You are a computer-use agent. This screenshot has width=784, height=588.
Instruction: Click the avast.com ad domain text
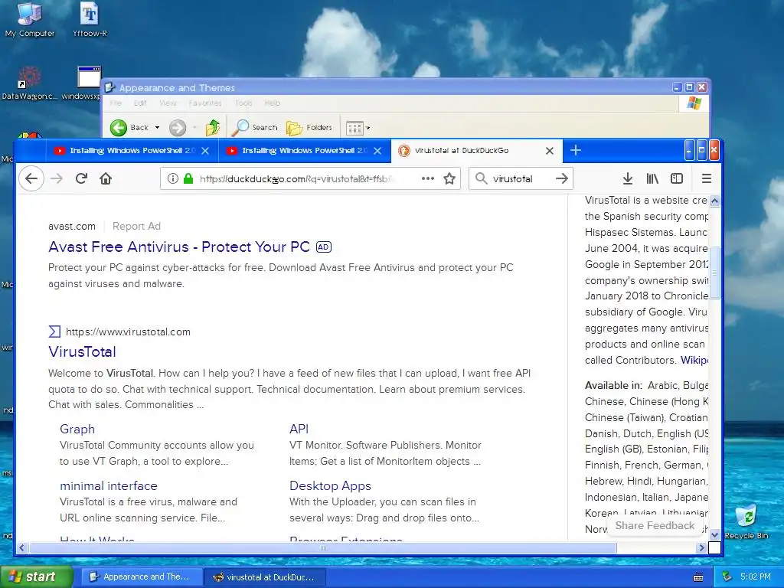[x=71, y=226]
